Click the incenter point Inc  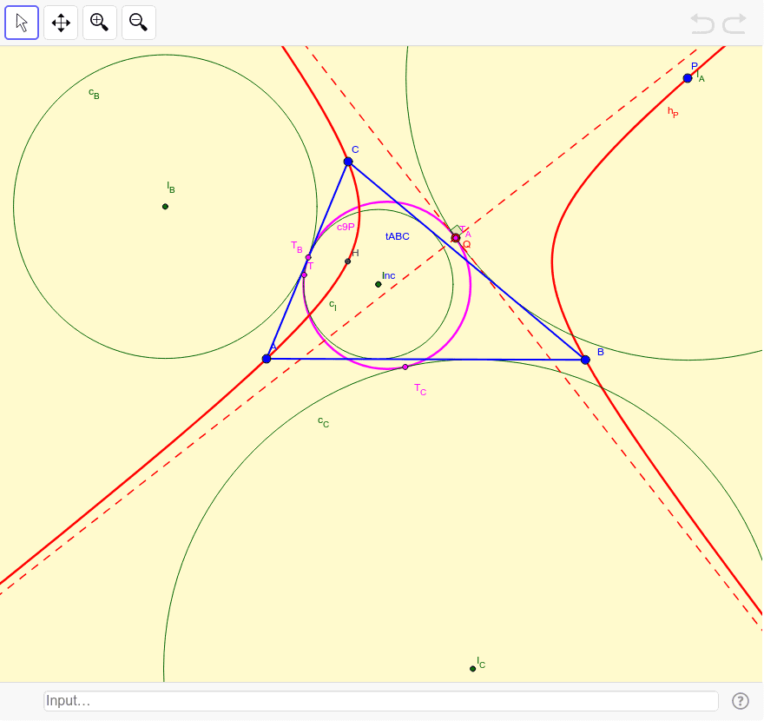tap(379, 284)
